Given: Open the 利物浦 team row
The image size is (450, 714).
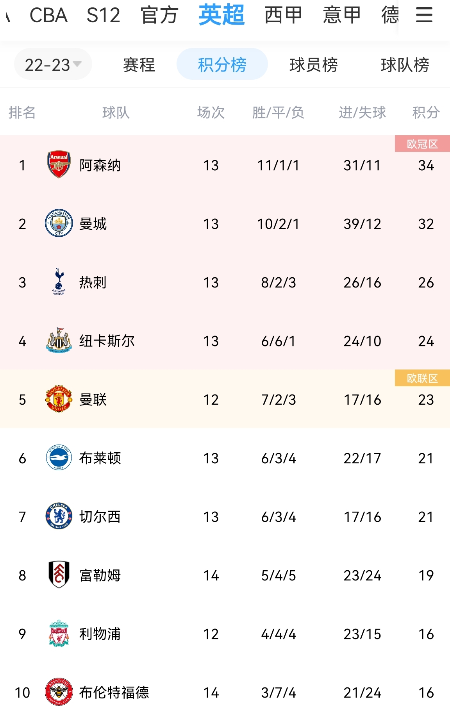Looking at the screenshot, I should point(225,633).
